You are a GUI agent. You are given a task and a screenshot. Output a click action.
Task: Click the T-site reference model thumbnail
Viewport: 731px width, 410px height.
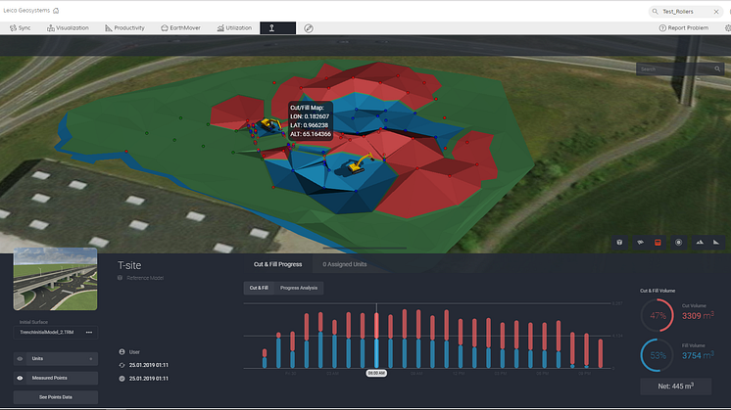55,280
